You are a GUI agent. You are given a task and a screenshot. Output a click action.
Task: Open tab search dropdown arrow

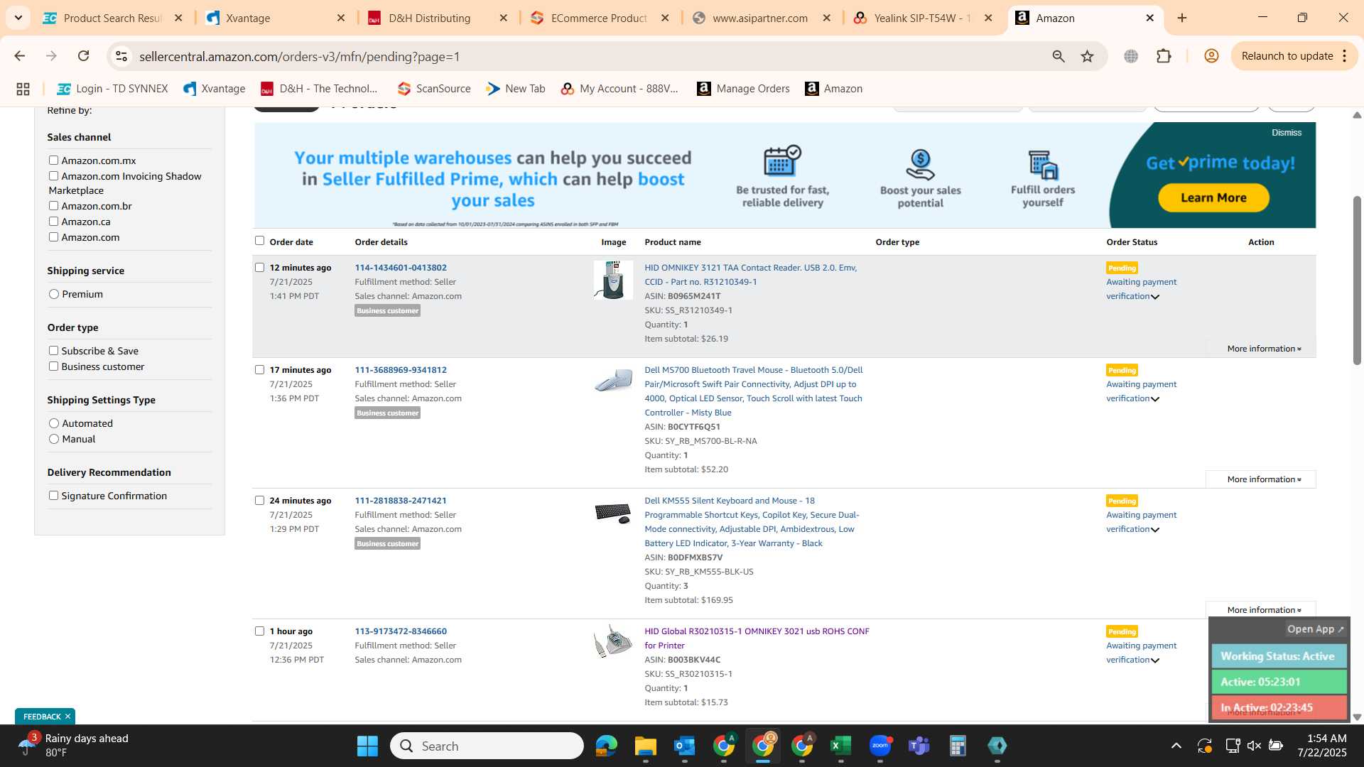[18, 18]
